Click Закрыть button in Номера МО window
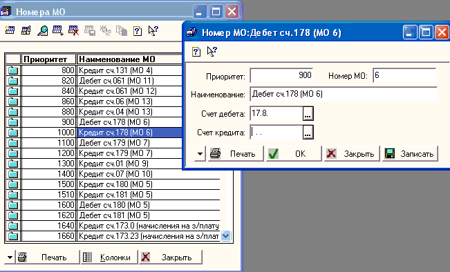The height and width of the screenshot is (272, 450). click(x=171, y=257)
